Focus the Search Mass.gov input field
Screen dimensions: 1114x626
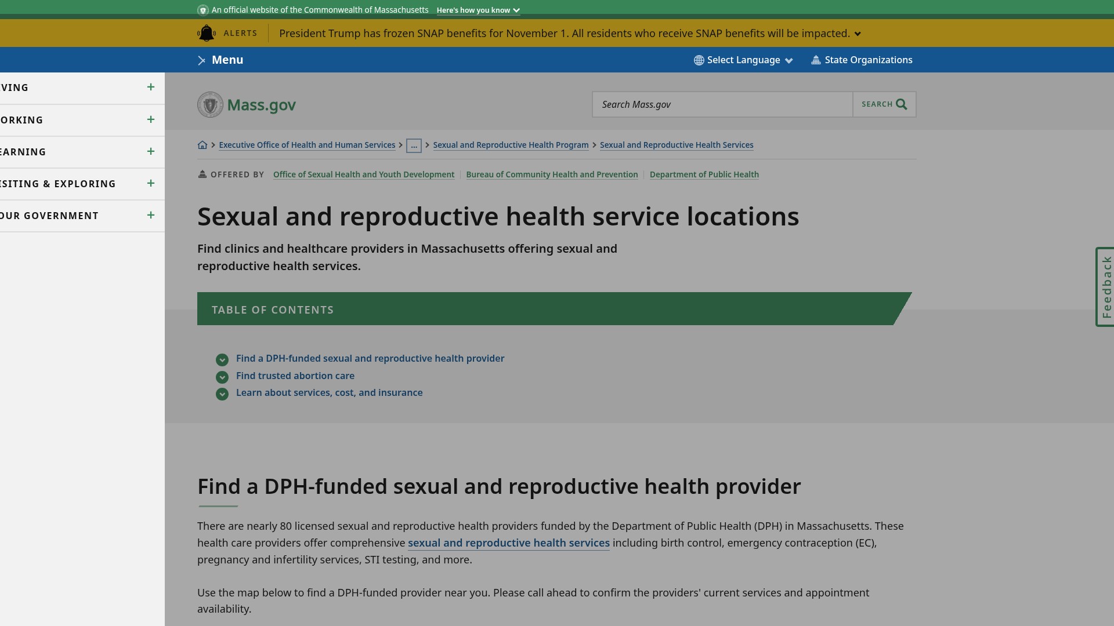click(x=722, y=104)
